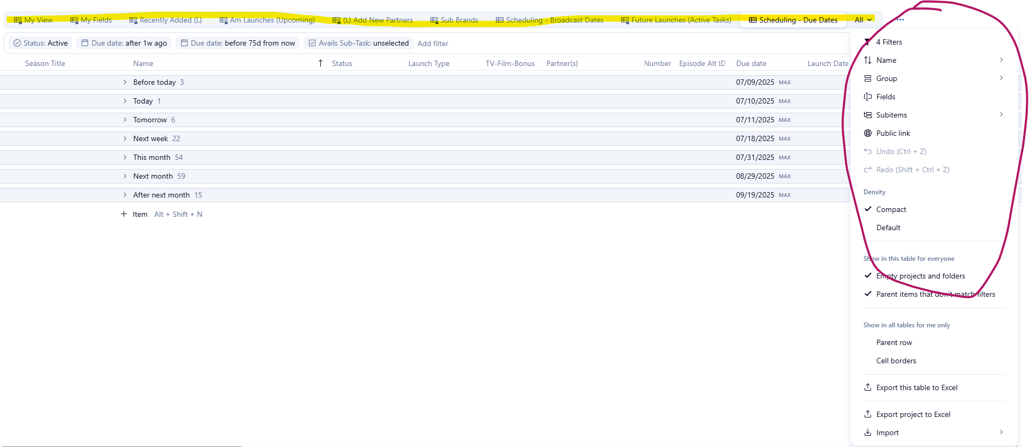
Task: Click the Partner(s) column header
Action: tap(562, 63)
